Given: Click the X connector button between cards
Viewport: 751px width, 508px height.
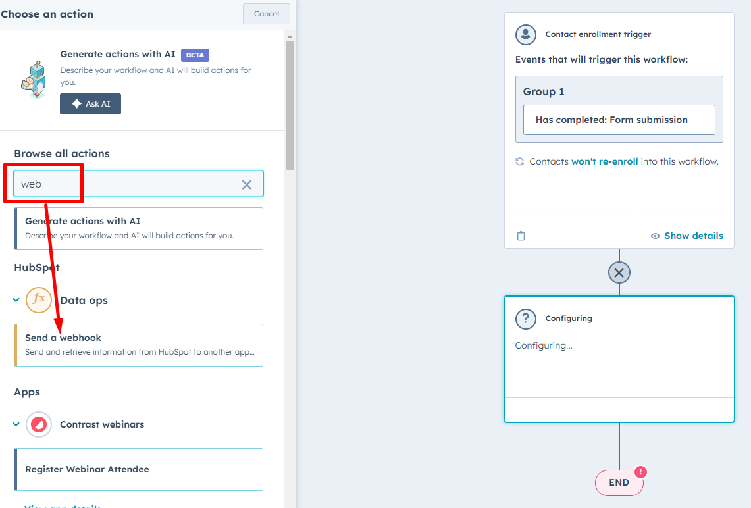Looking at the screenshot, I should pos(619,273).
